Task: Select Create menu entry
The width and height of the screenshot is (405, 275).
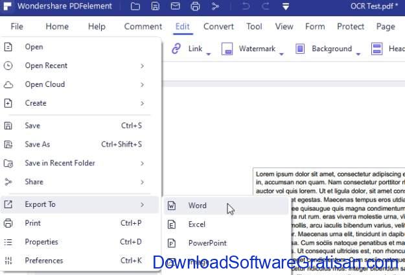Action: [81, 103]
